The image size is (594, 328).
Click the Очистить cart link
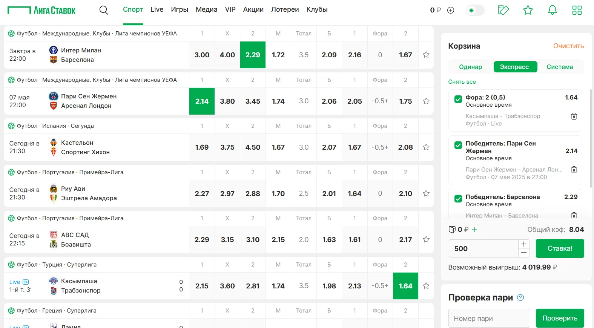(x=568, y=46)
